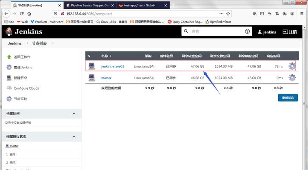Click 节点列表 breadcrumb link
Screen dimensions: 308x170
click(39, 43)
